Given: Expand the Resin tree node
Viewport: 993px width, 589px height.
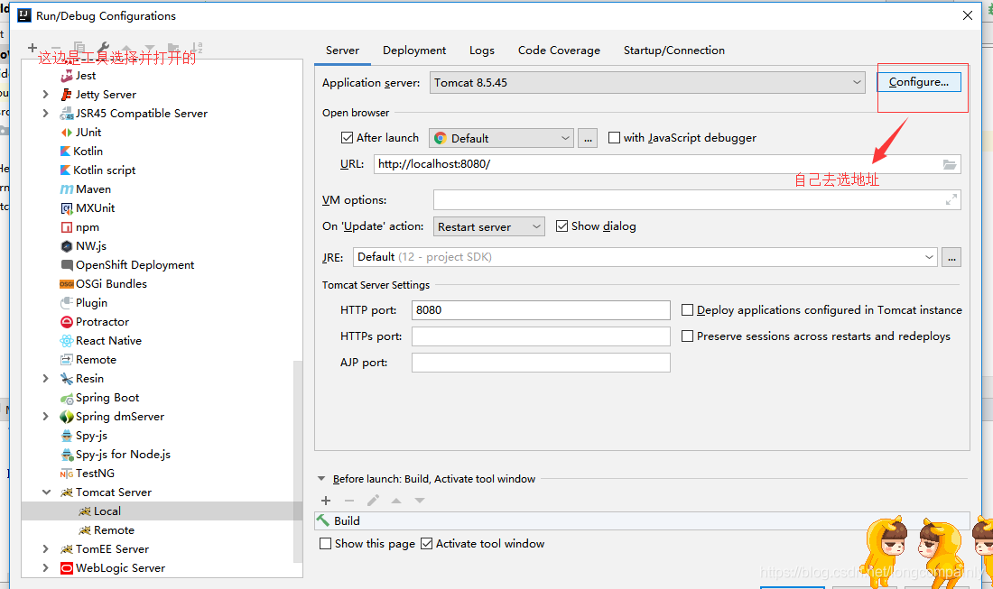Looking at the screenshot, I should (46, 378).
